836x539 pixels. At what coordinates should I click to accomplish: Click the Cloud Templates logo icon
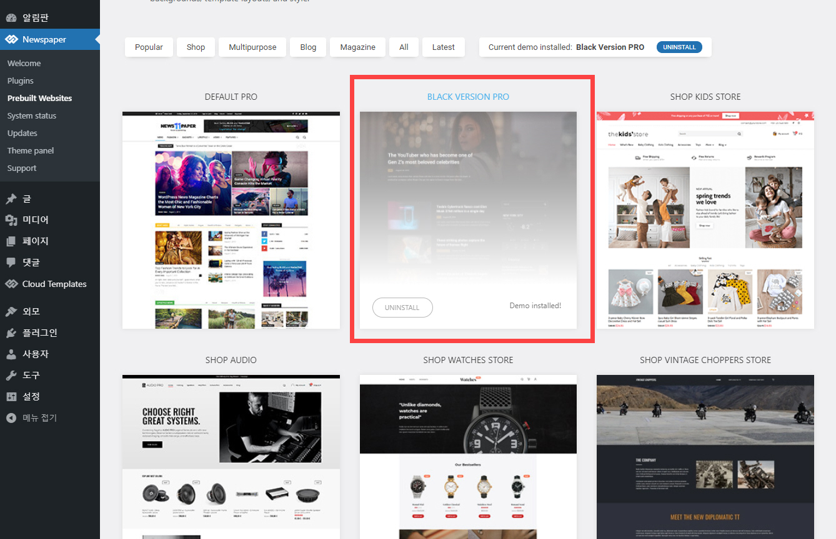[x=11, y=284]
